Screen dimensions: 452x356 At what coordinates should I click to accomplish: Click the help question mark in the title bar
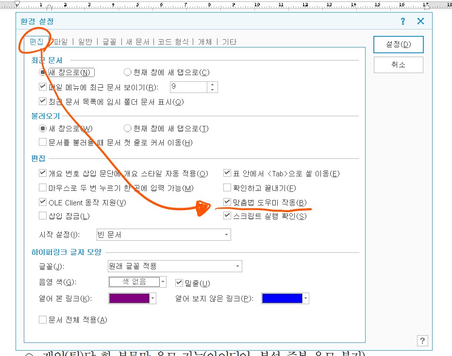pyautogui.click(x=402, y=21)
